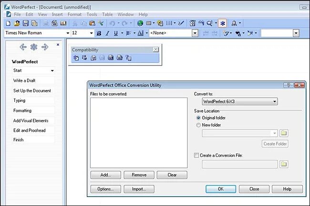Open the font size 12 dropdown

tap(91, 33)
